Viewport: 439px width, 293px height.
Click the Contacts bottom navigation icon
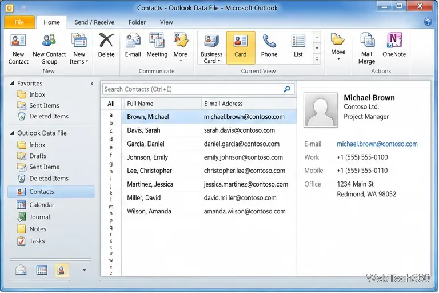[62, 270]
